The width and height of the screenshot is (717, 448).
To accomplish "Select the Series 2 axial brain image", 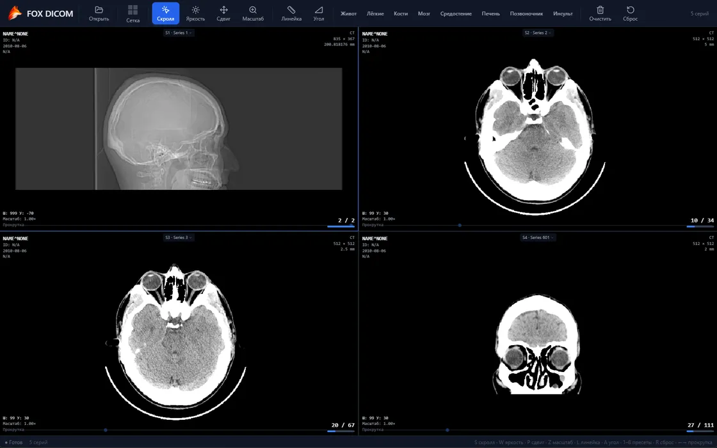I will (x=535, y=137).
